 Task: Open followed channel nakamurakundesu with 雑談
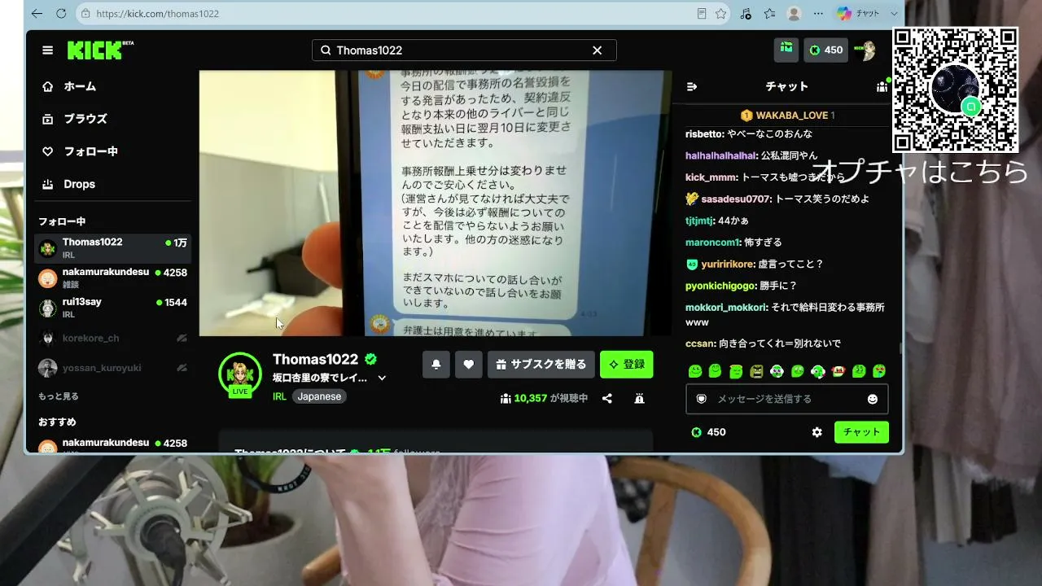[113, 278]
